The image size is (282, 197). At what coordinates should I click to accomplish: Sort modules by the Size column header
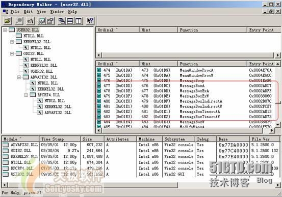coord(92,139)
